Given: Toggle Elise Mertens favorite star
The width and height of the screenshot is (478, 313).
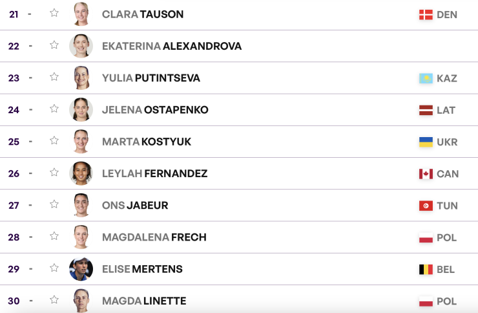Looking at the screenshot, I should pos(54,268).
